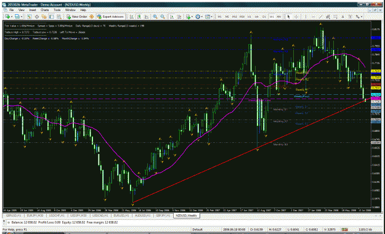Select the Cursor arrow tool
Image resolution: width=385 pixels, height=234 pixels.
point(288,17)
